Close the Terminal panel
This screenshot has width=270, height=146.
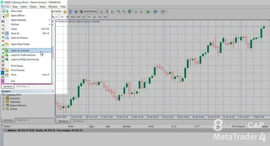(x=2, y=125)
